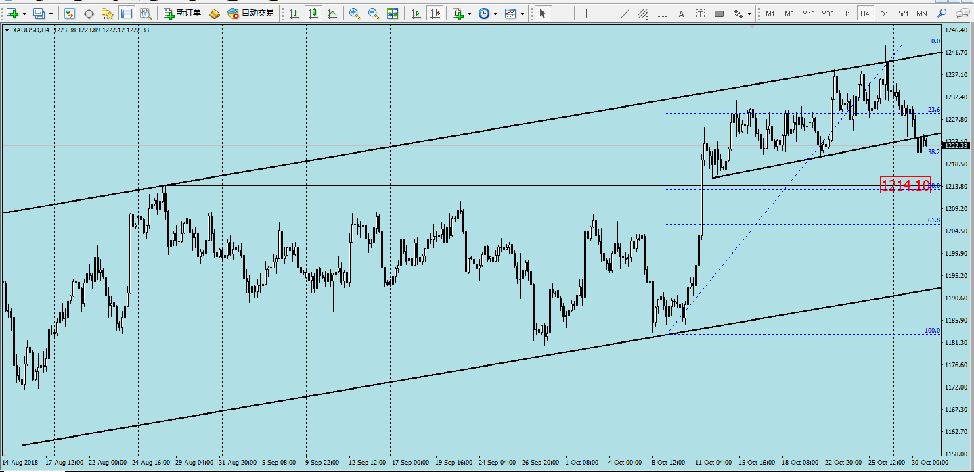
Task: Open the Strategy Tester icon
Action: point(146,13)
